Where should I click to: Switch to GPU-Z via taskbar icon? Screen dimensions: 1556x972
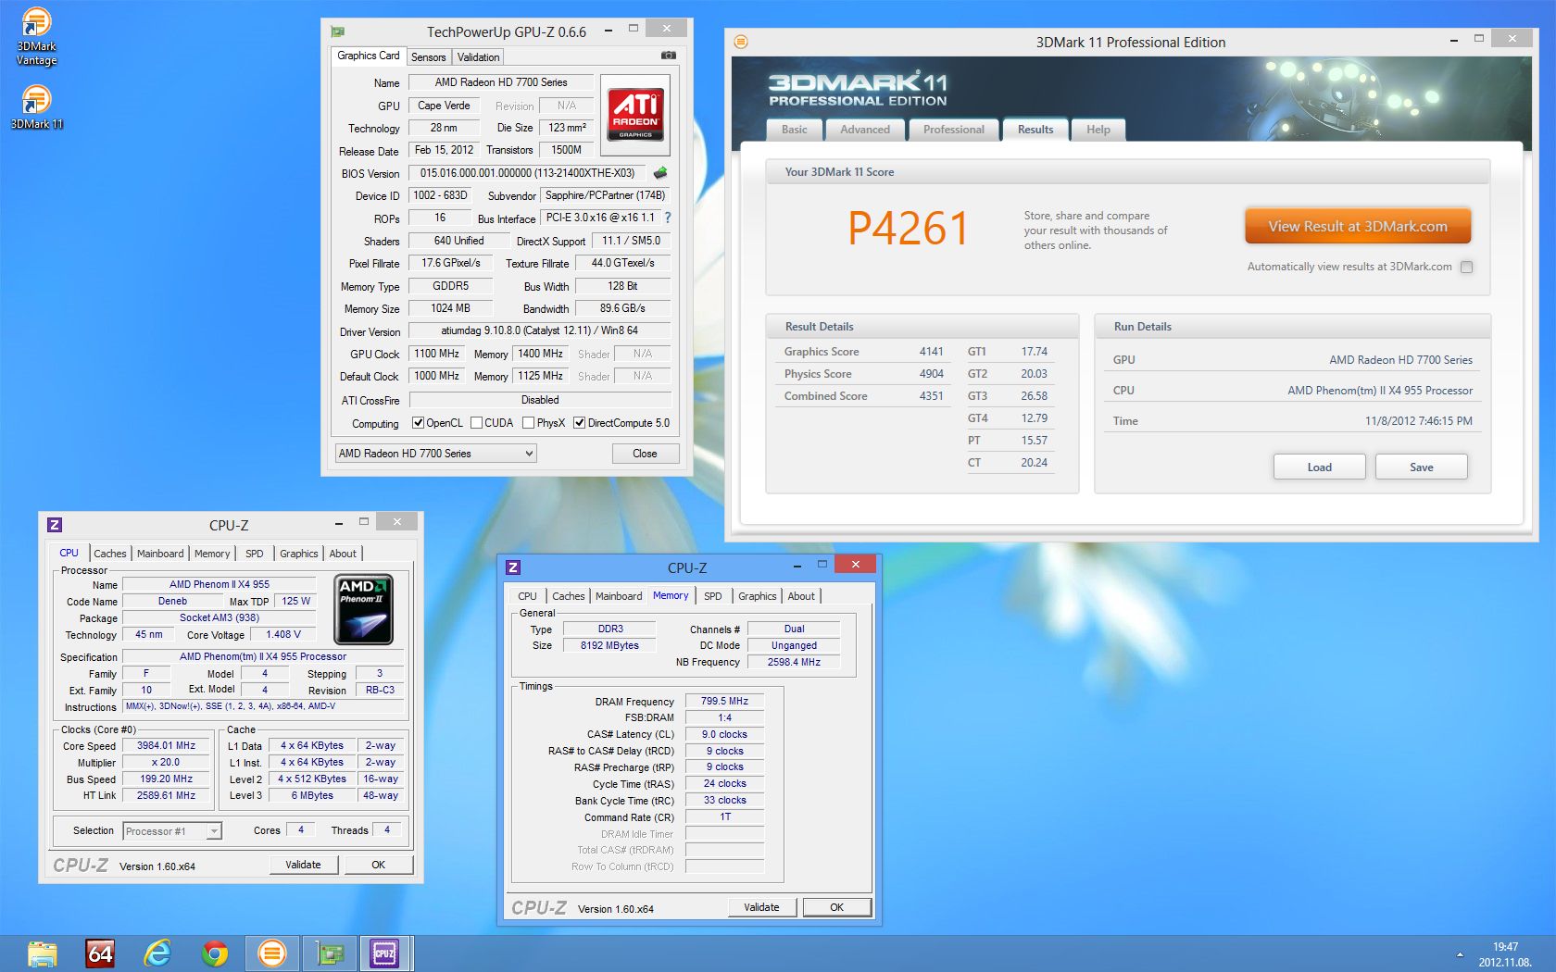(x=330, y=953)
